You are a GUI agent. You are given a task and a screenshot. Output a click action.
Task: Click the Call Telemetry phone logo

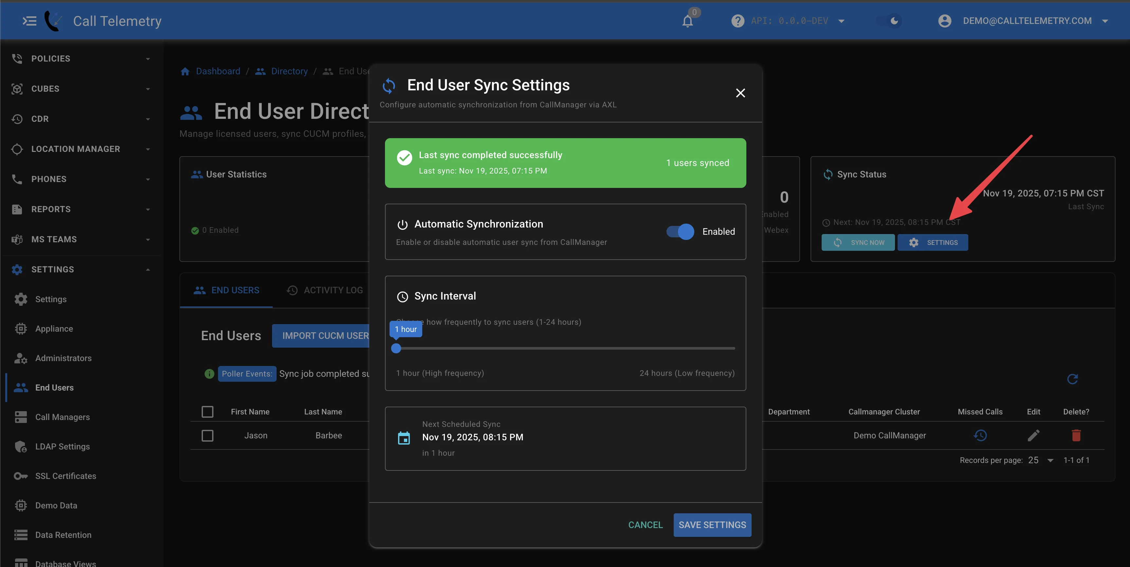53,21
